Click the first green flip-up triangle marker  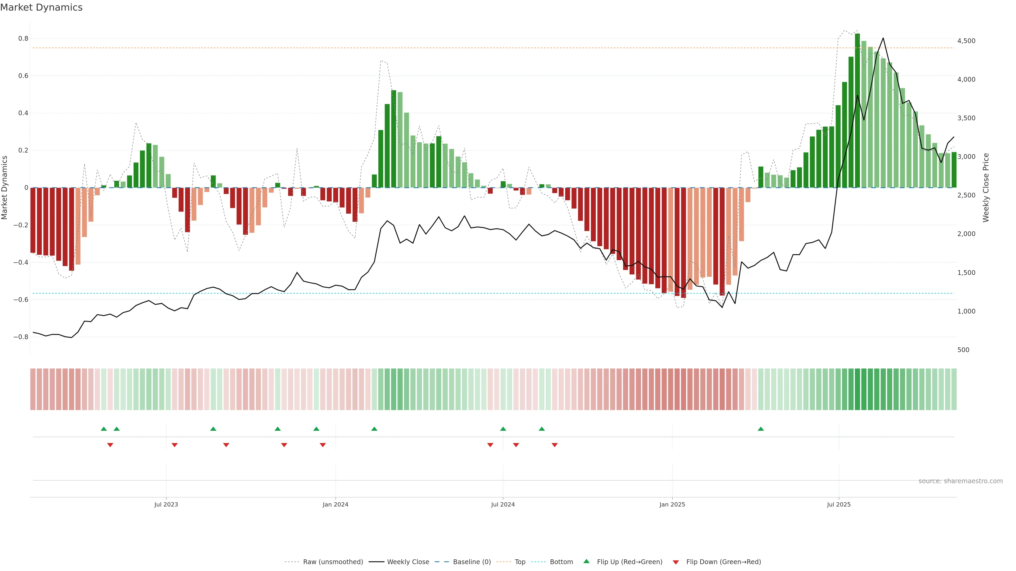104,429
